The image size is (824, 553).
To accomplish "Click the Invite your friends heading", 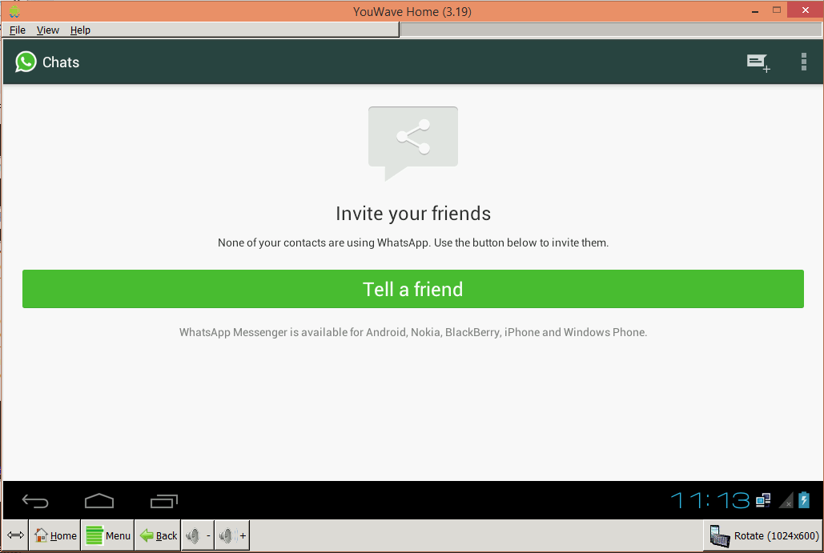I will [413, 214].
